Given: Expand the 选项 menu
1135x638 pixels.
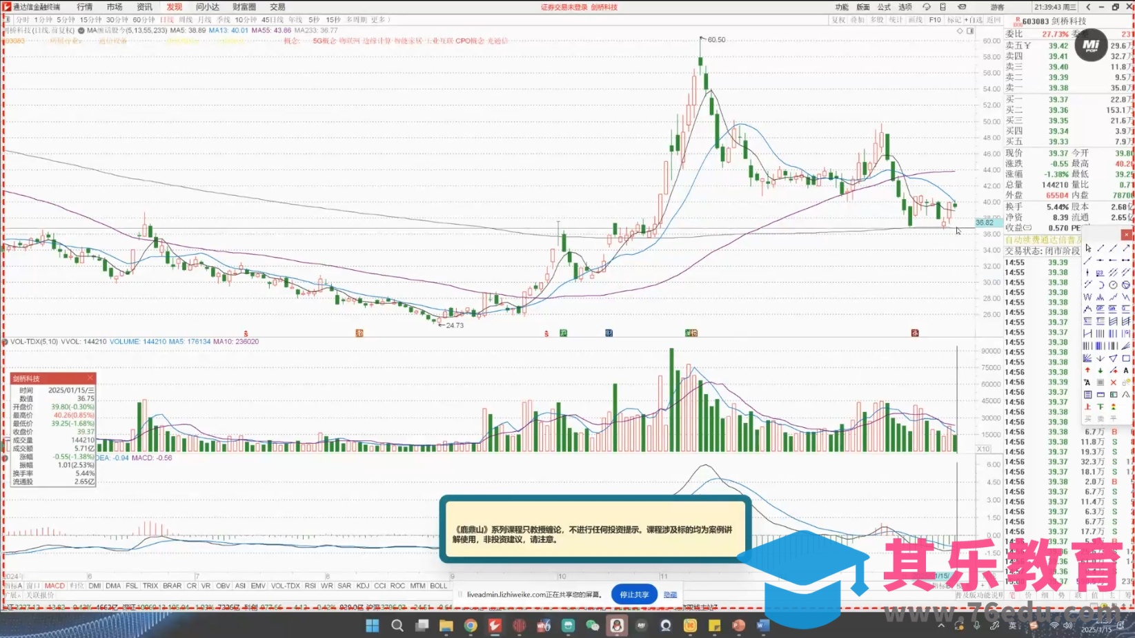Looking at the screenshot, I should tap(905, 7).
